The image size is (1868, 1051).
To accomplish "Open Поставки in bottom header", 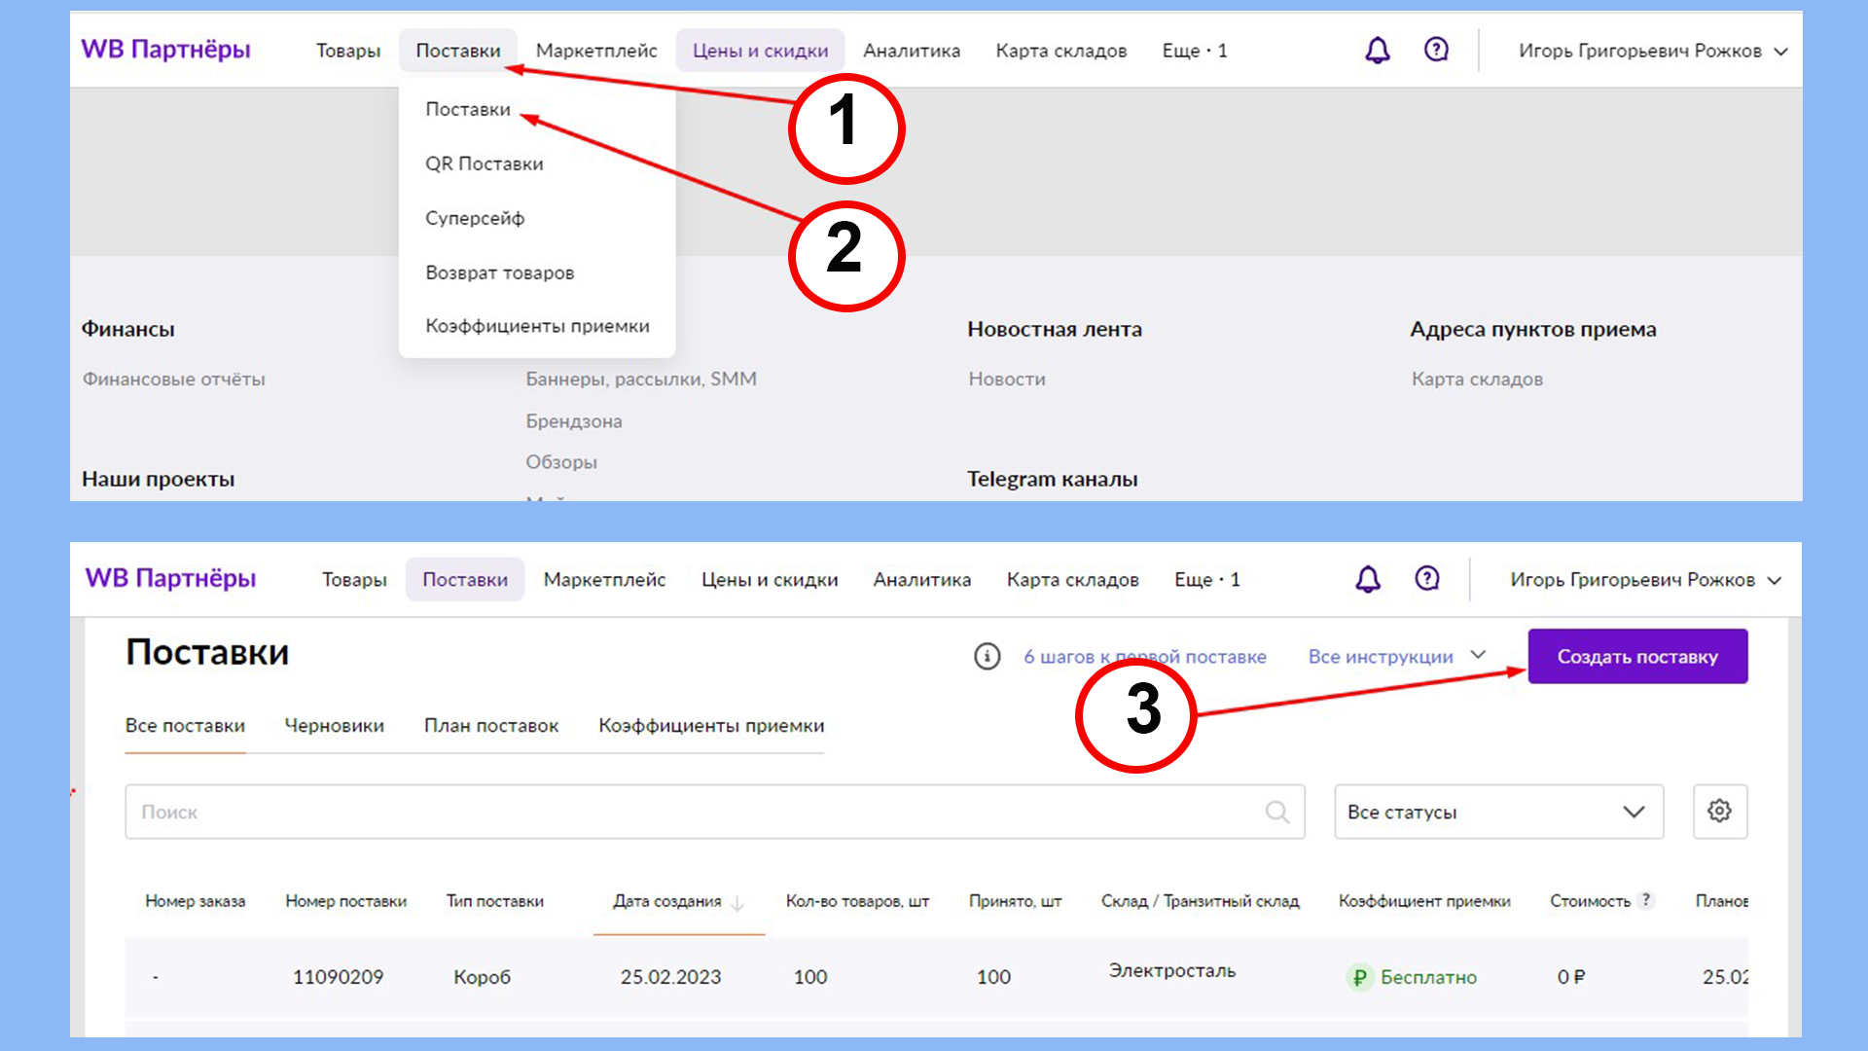I will coord(465,580).
